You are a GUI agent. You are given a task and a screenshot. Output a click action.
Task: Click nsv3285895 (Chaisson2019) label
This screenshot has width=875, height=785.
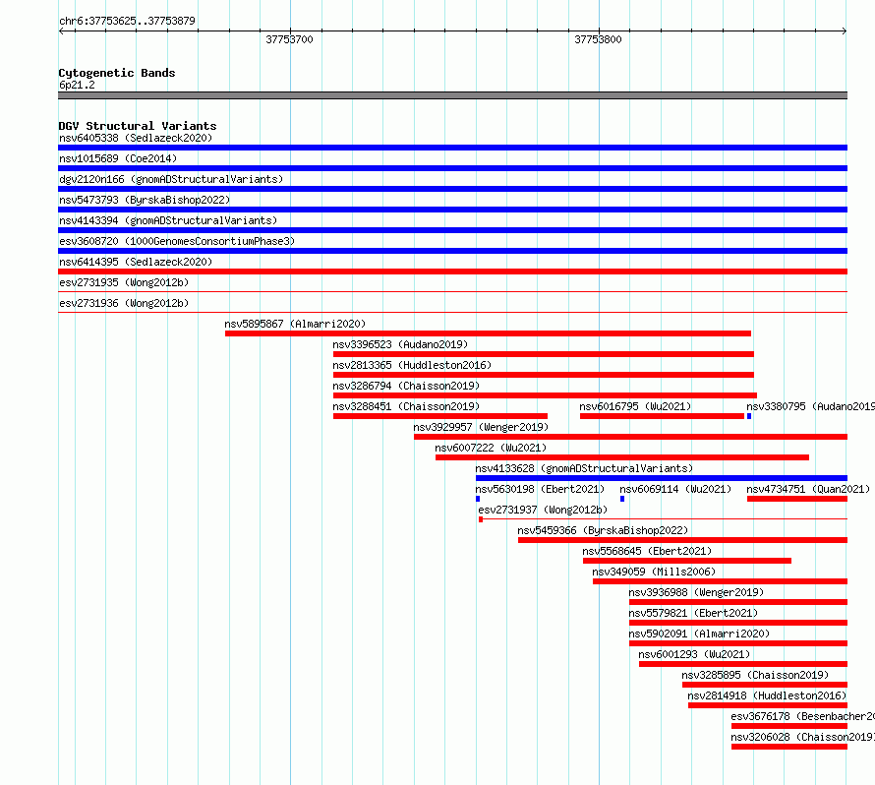click(x=755, y=675)
